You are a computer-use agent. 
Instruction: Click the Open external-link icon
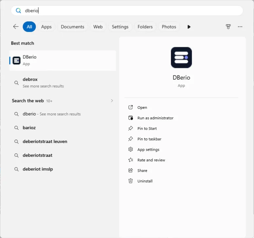131,107
